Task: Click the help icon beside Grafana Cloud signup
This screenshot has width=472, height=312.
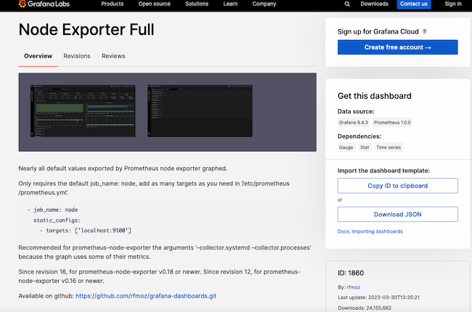Action: point(425,31)
